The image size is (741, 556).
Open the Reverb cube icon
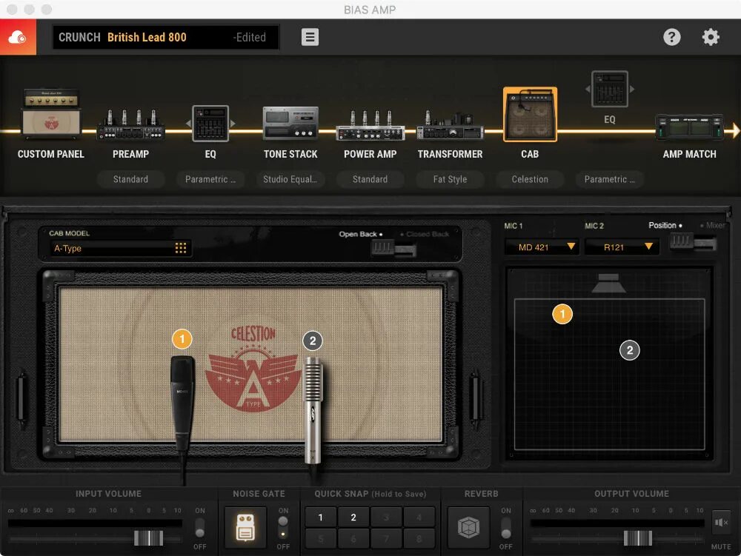(x=468, y=527)
